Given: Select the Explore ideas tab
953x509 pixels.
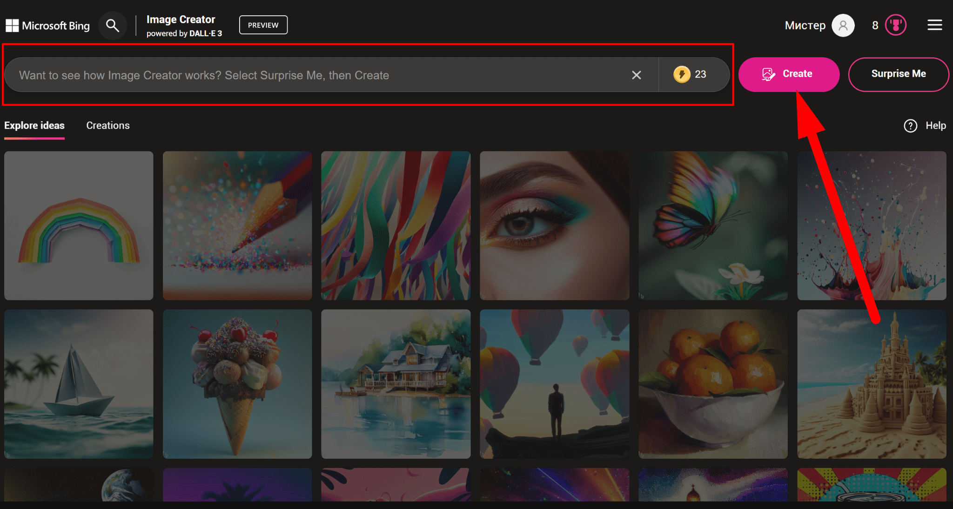Looking at the screenshot, I should click(x=34, y=126).
